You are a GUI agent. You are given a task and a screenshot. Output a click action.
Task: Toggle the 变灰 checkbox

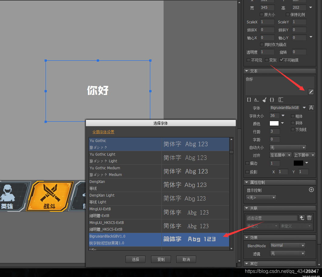click(x=267, y=60)
